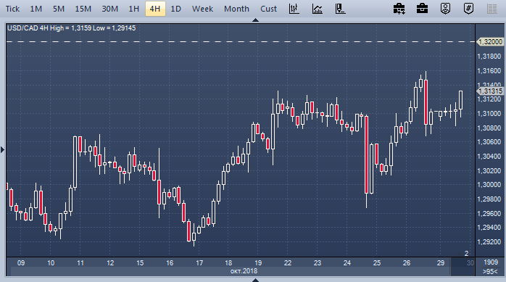The image size is (506, 282).
Task: Select the 15M timeframe
Action: pyautogui.click(x=83, y=9)
